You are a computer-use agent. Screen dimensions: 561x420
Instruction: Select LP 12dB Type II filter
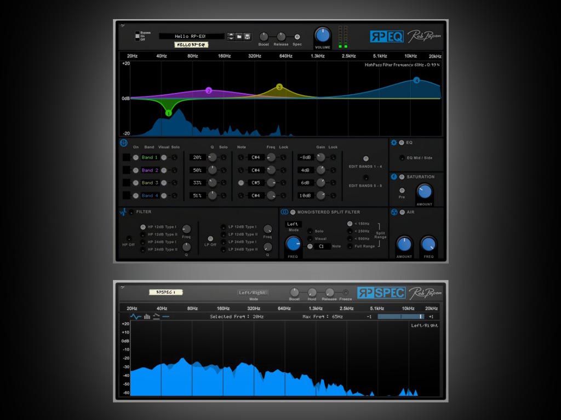(x=224, y=234)
